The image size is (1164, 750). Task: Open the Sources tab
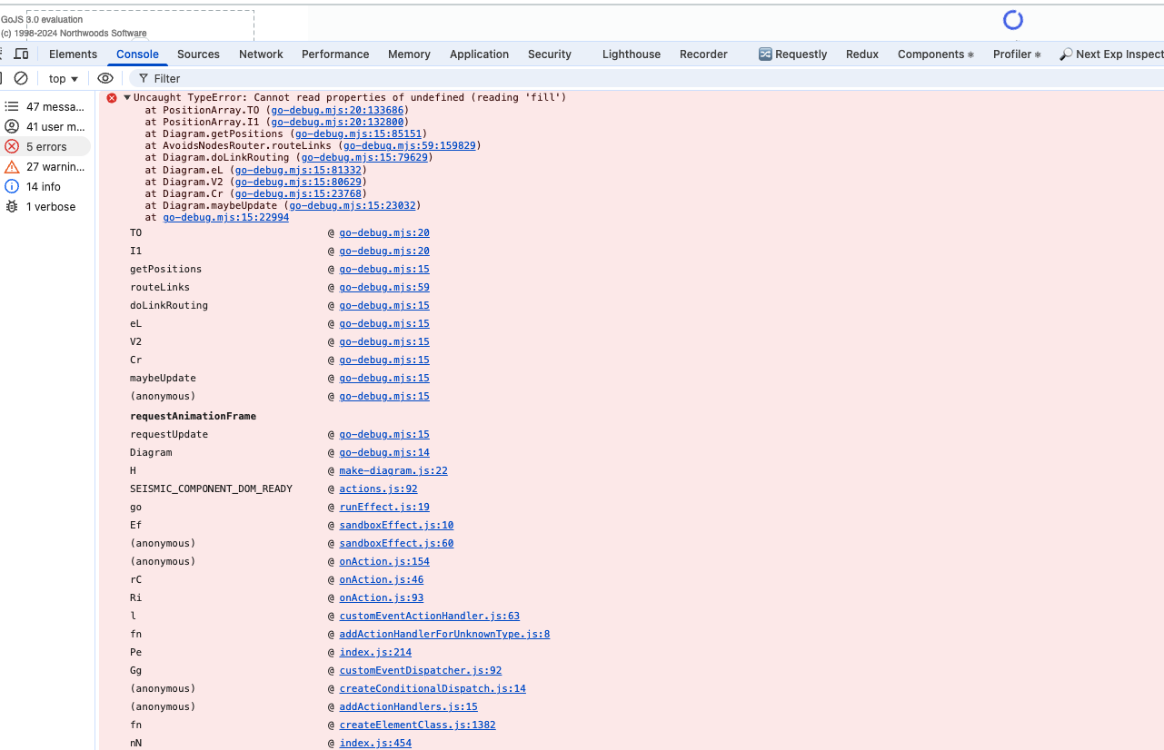point(198,54)
